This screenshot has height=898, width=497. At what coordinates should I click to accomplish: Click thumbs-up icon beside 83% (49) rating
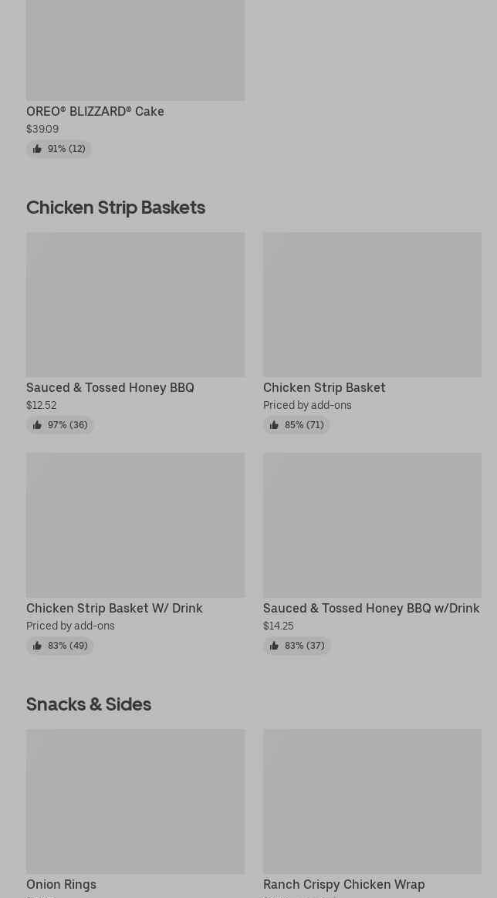pyautogui.click(x=37, y=646)
